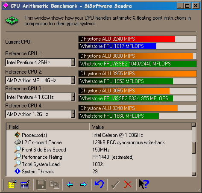The height and width of the screenshot is (193, 202).
Task: Click the Whetstone FPU/iSSE2 1040/2440 MFLOPS bar
Action: coord(138,64)
